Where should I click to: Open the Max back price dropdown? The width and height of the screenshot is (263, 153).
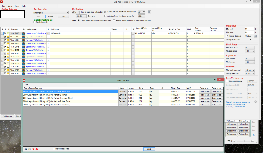click(x=249, y=48)
